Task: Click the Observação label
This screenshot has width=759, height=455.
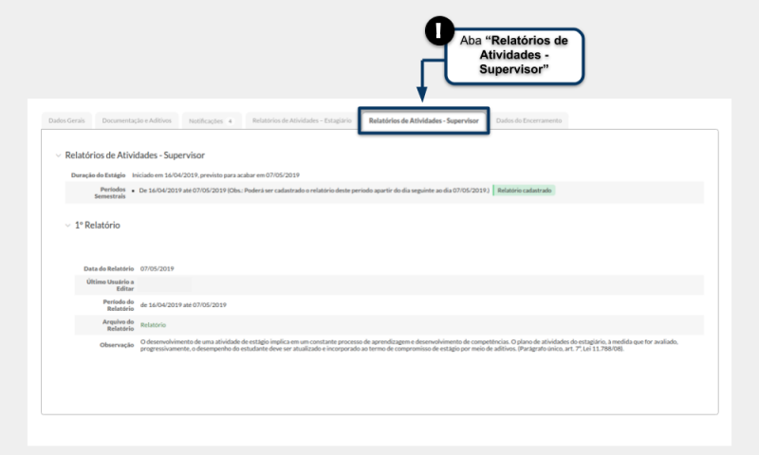Action: pos(117,345)
